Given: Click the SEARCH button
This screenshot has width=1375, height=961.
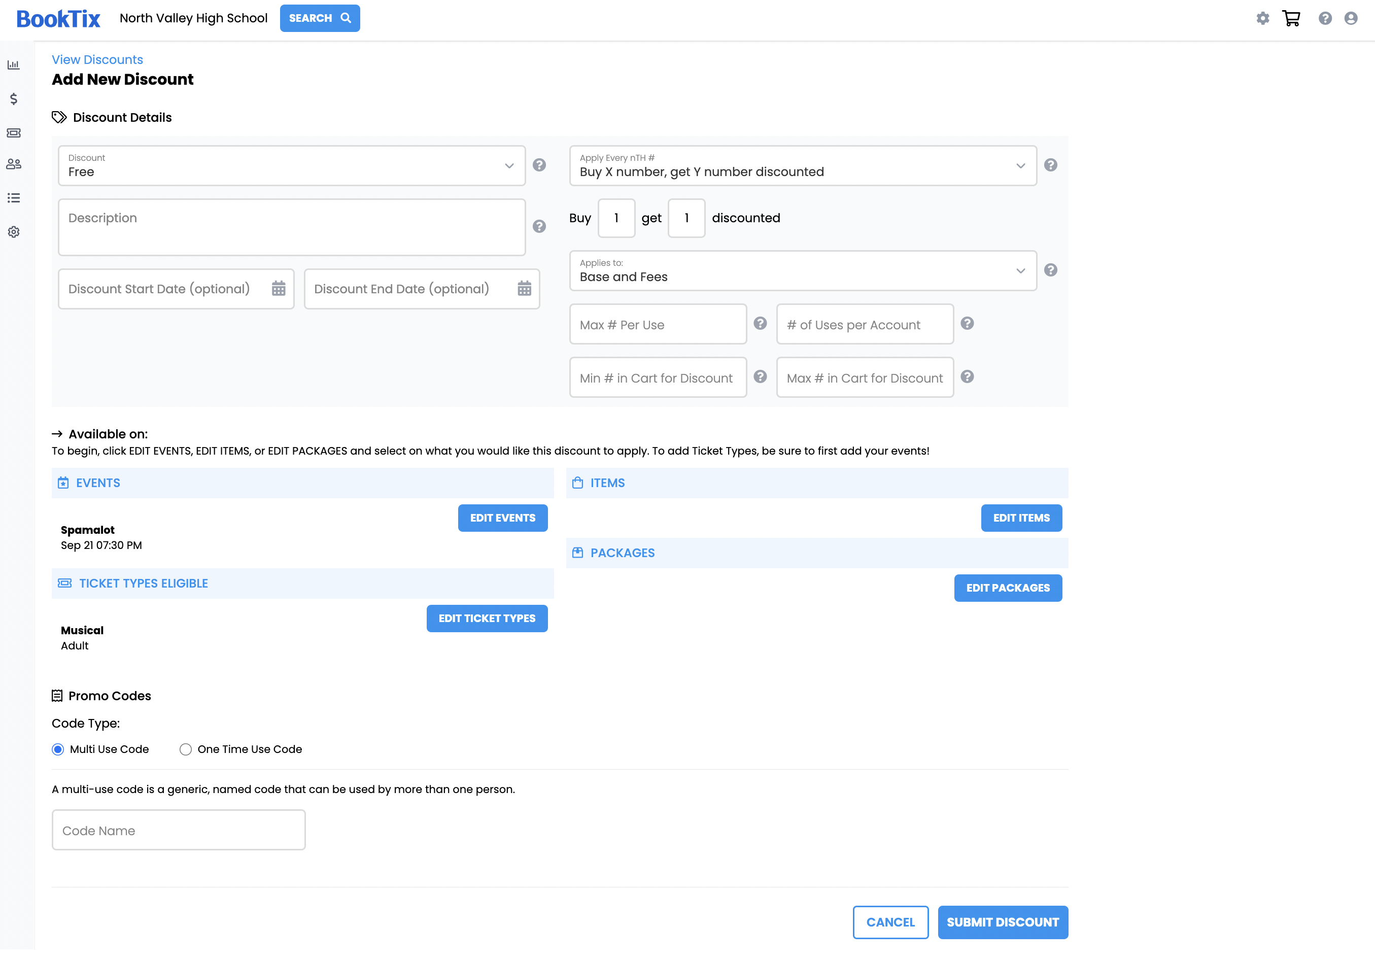Looking at the screenshot, I should [320, 19].
